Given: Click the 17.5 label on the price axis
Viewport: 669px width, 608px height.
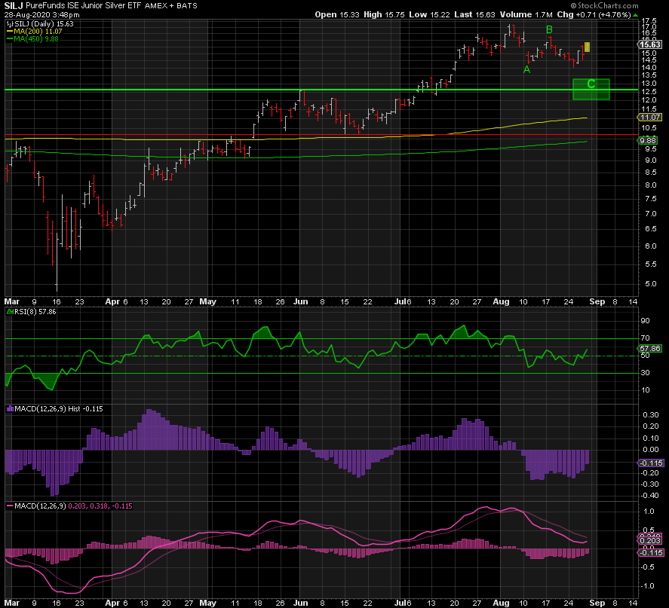Looking at the screenshot, I should [x=649, y=21].
